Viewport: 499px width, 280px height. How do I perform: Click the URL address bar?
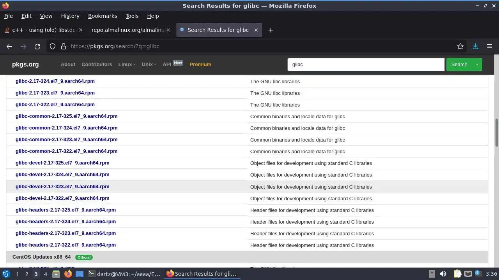[x=257, y=46]
